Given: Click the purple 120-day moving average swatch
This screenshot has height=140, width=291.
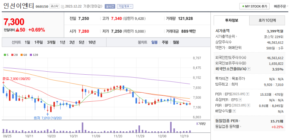Looking at the screenshot, I should (x=31, y=55).
